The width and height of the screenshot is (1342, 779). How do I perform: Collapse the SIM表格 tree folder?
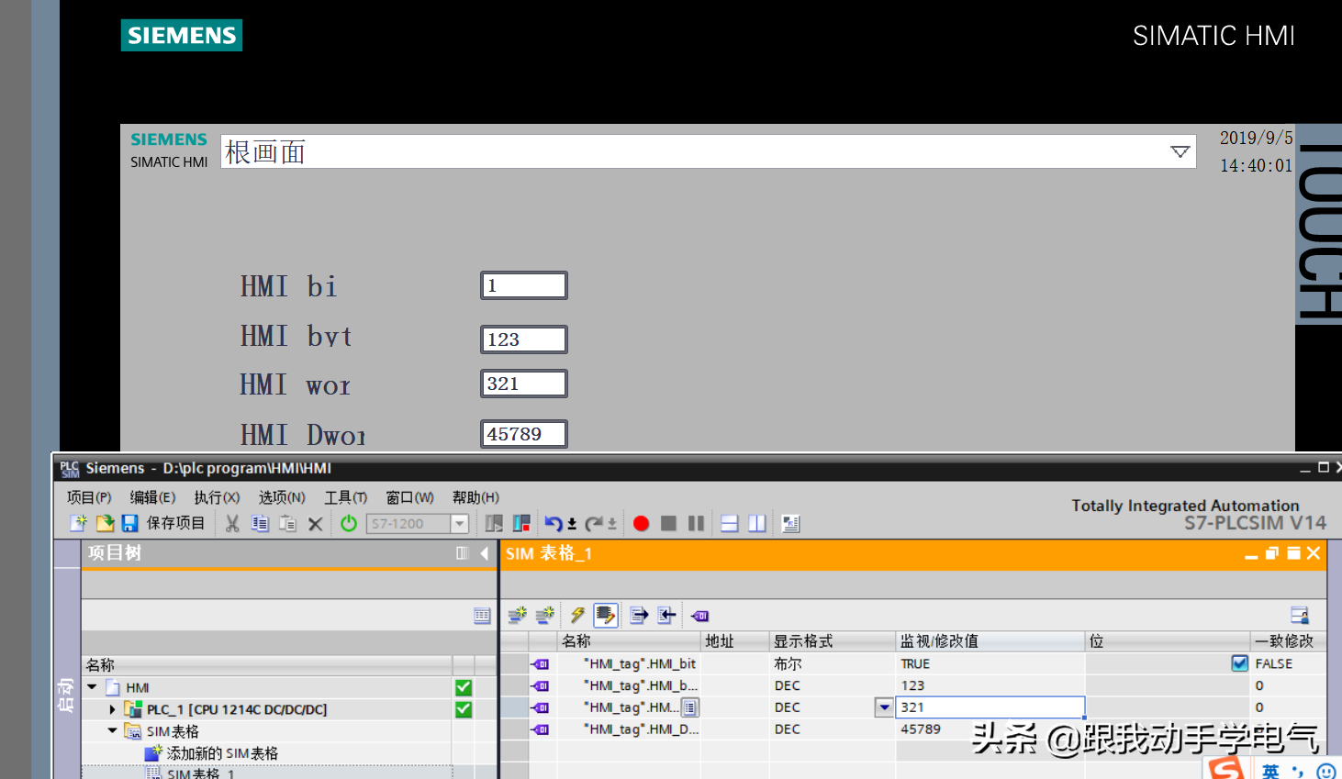tap(112, 731)
